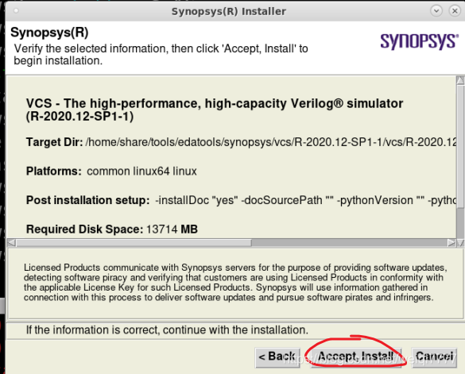Click the purple Synopsys logo
Screen dimensions: 465x374
tap(419, 40)
